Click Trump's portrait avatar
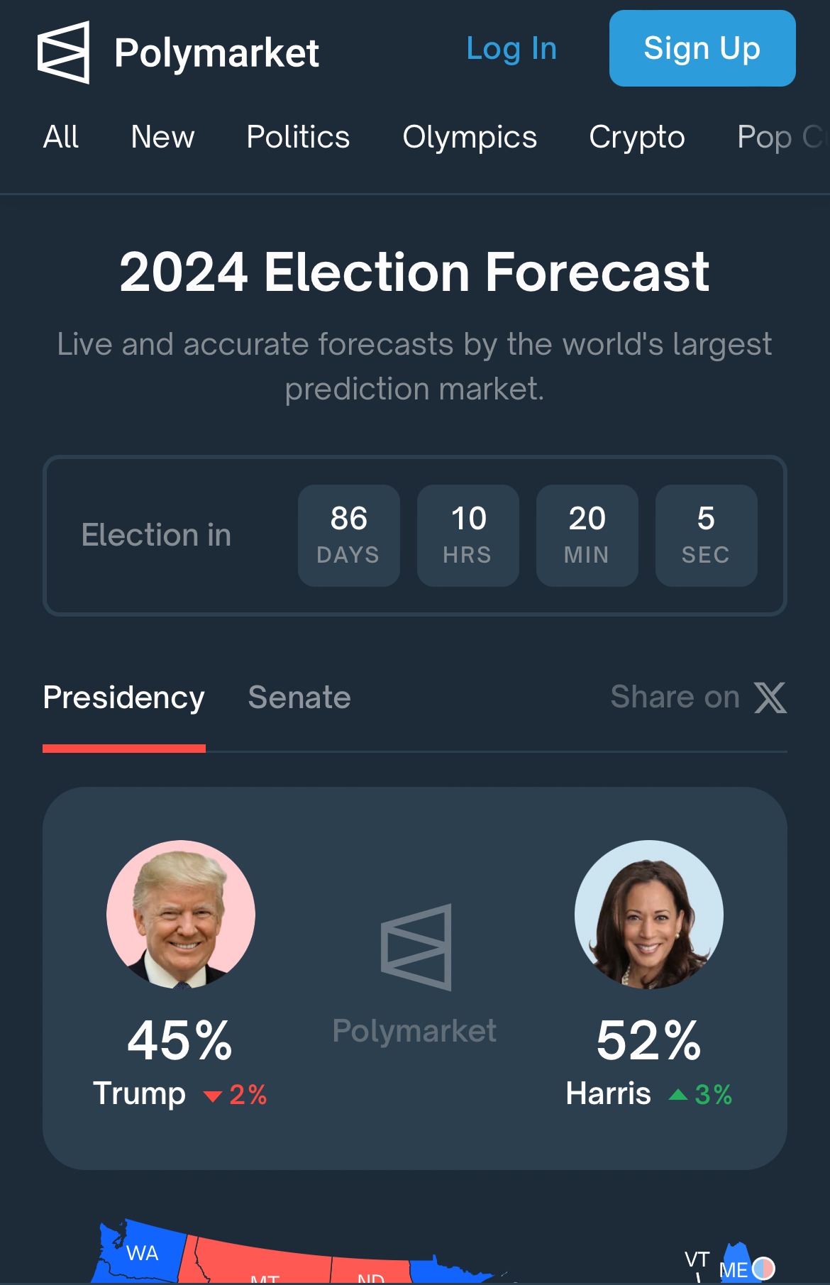This screenshot has height=1285, width=830. click(x=181, y=915)
